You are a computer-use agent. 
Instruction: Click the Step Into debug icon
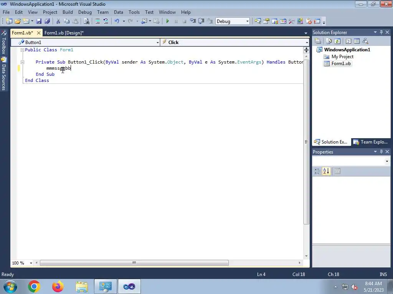(x=193, y=21)
